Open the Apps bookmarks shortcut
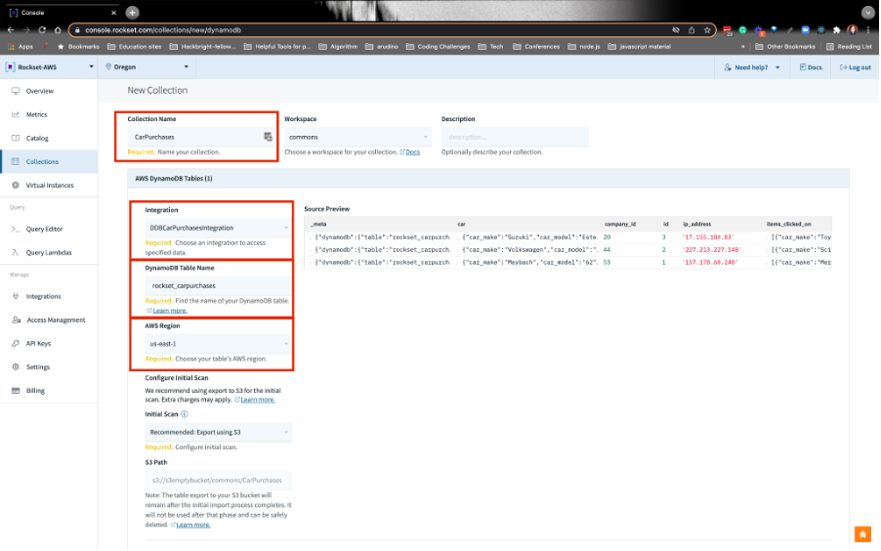This screenshot has height=551, width=881. tap(21, 47)
